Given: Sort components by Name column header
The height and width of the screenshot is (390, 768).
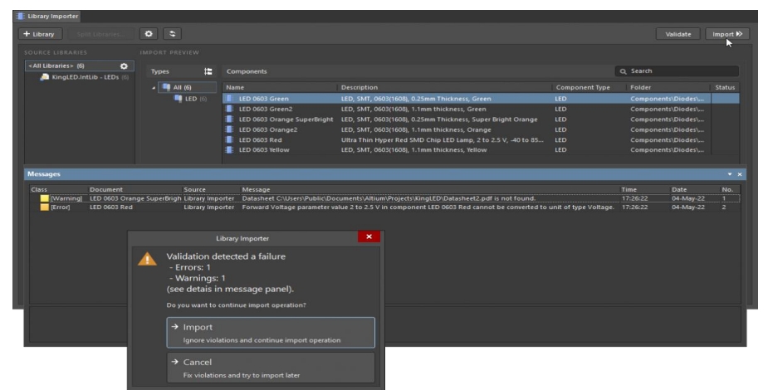Looking at the screenshot, I should pos(280,87).
